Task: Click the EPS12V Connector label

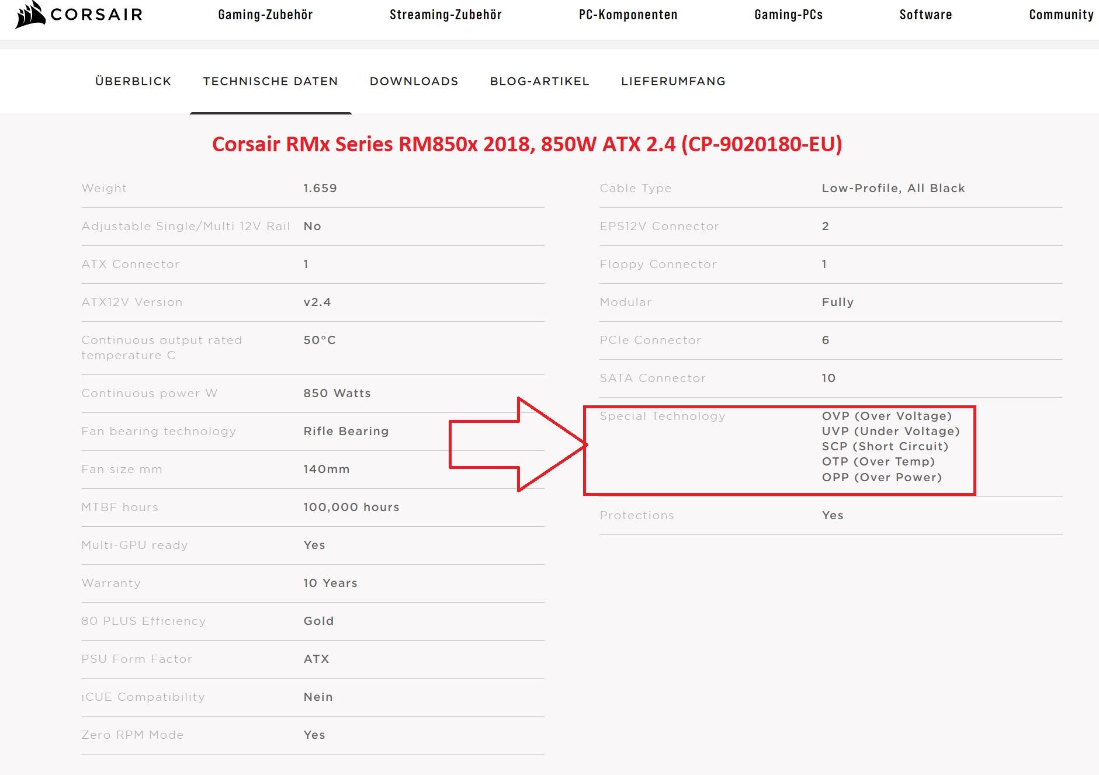Action: click(659, 226)
